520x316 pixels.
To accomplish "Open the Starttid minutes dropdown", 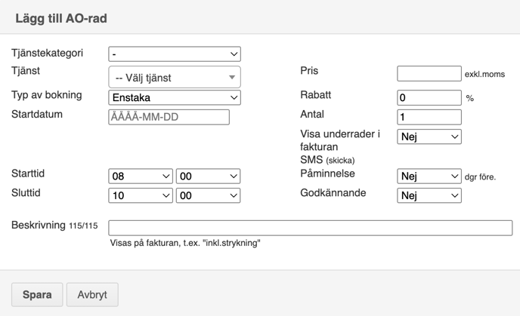I will [208, 176].
